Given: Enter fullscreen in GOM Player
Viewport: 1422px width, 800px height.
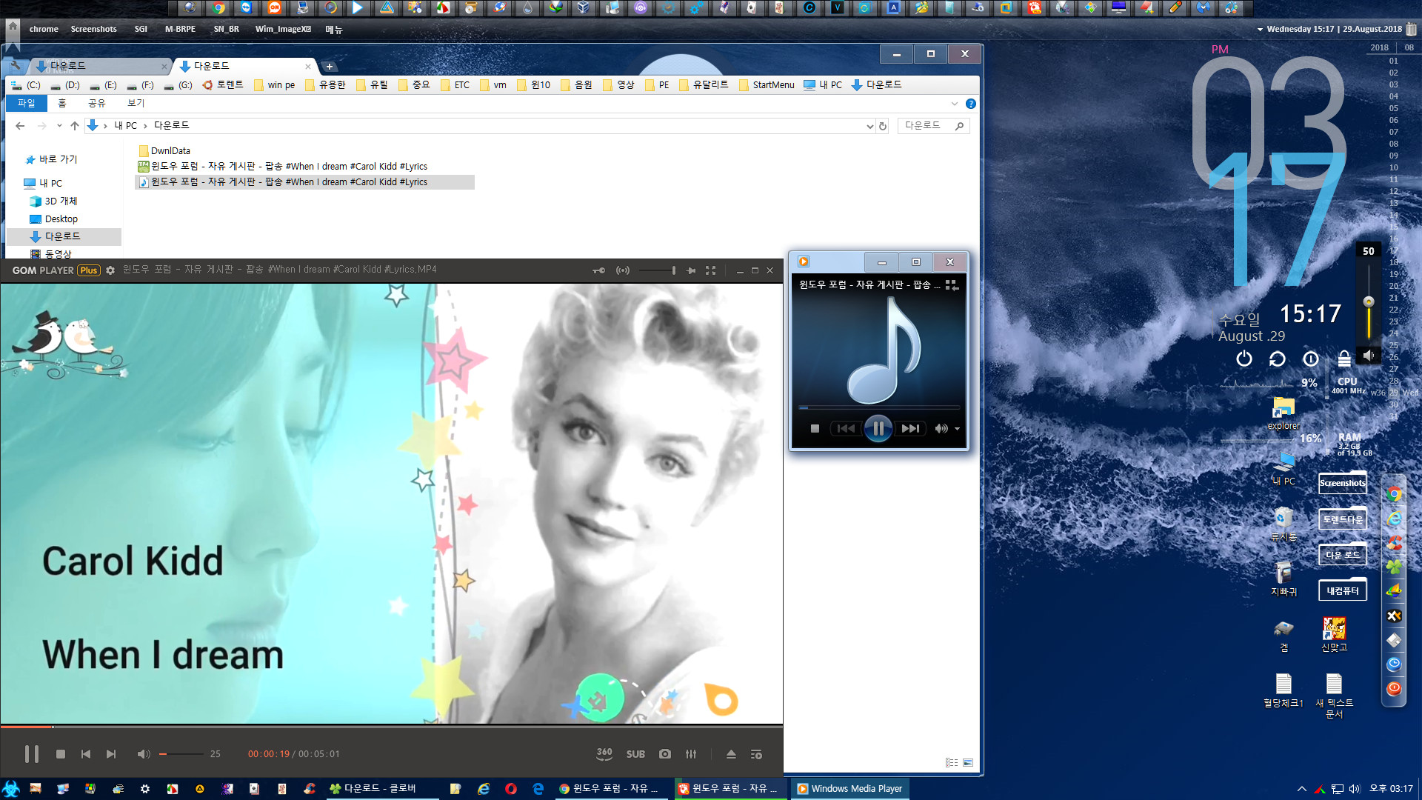Looking at the screenshot, I should (711, 270).
